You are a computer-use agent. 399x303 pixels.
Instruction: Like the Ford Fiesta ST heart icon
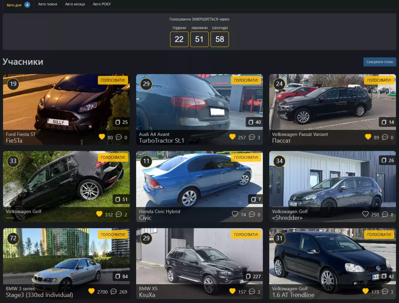click(x=102, y=137)
